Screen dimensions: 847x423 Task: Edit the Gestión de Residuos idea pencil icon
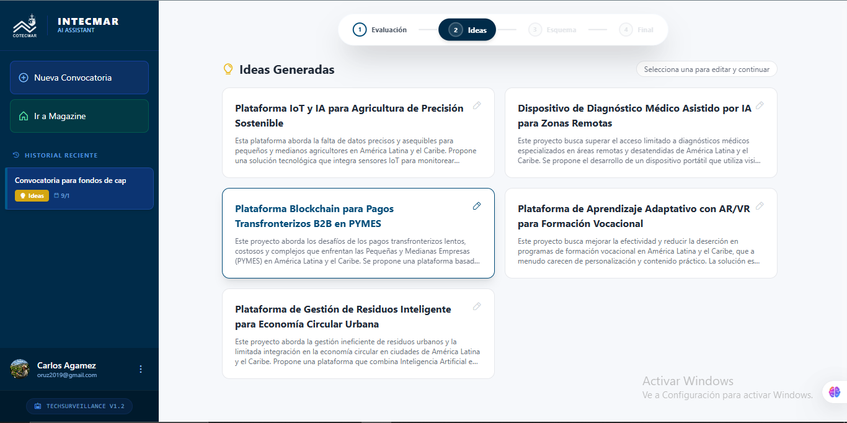coord(477,306)
